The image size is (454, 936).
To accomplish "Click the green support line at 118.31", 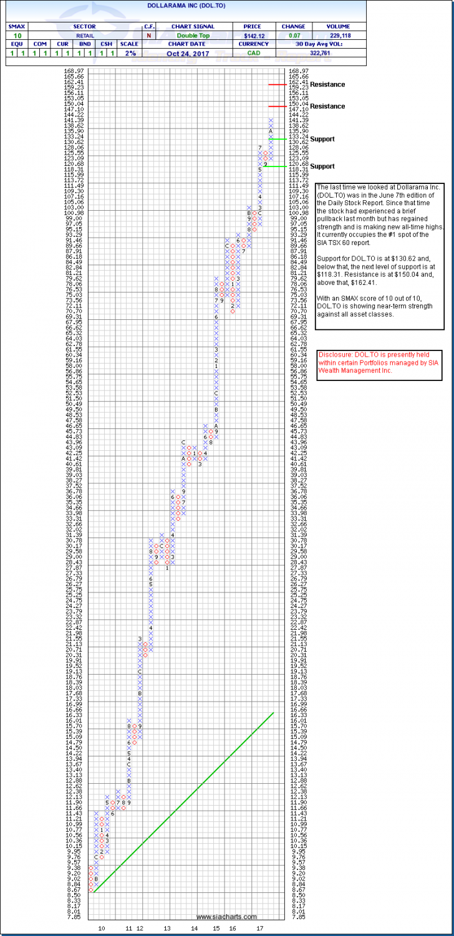I will [276, 166].
